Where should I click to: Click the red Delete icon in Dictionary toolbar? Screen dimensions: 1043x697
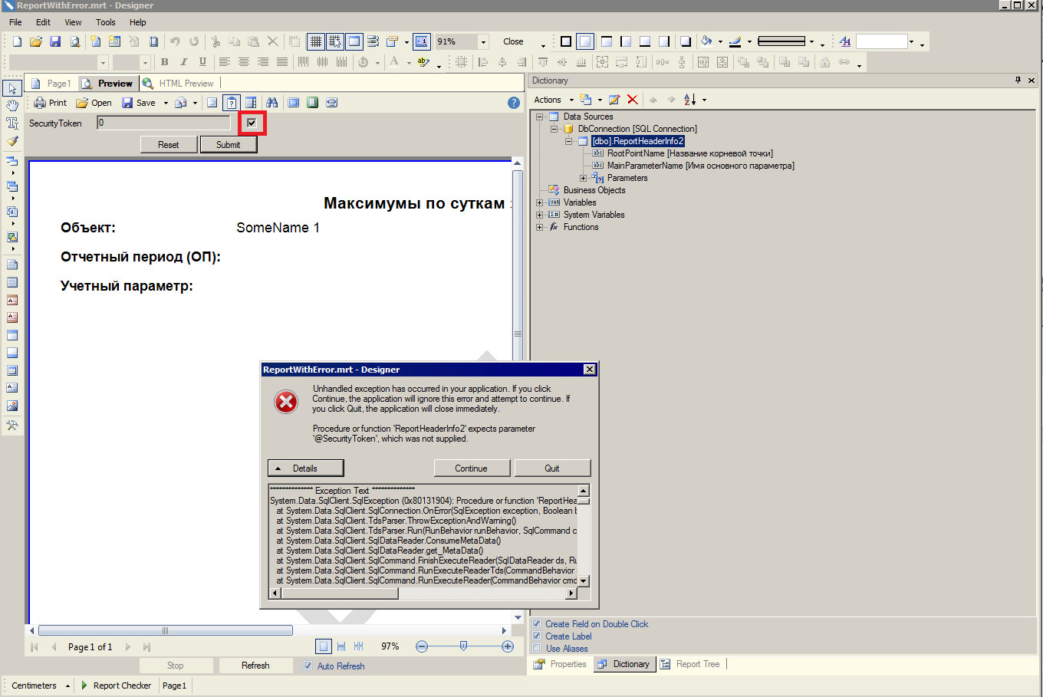(633, 100)
